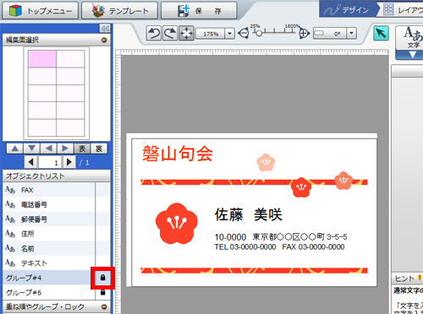Open the テンプレート button

(x=119, y=11)
